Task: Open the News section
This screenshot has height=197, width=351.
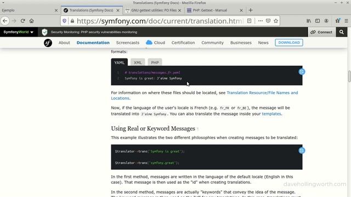Action: pos(263,43)
